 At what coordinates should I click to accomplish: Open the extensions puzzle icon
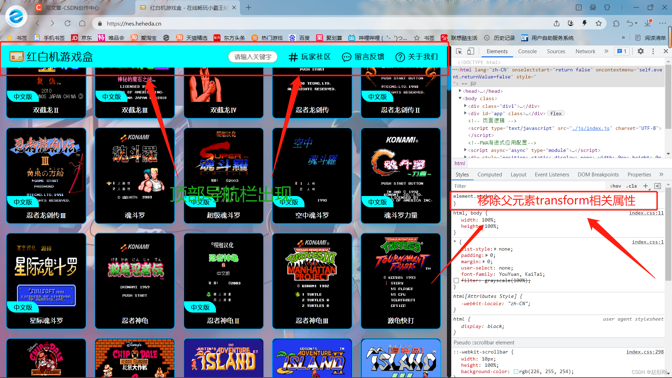click(x=616, y=23)
